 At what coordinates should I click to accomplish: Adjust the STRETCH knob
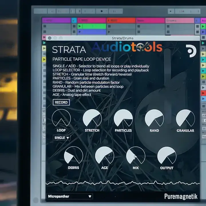pyautogui.click(x=92, y=118)
